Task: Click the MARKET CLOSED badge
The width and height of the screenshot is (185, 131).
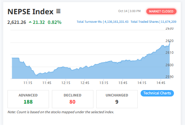Action: click(x=161, y=11)
